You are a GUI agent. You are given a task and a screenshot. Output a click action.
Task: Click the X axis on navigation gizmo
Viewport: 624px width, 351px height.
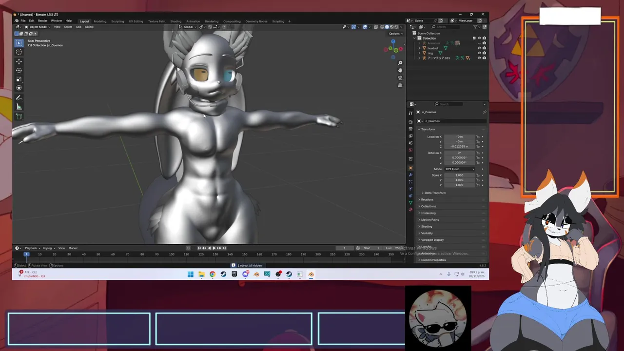point(401,49)
